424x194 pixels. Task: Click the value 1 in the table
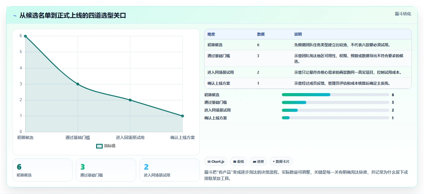258,83
